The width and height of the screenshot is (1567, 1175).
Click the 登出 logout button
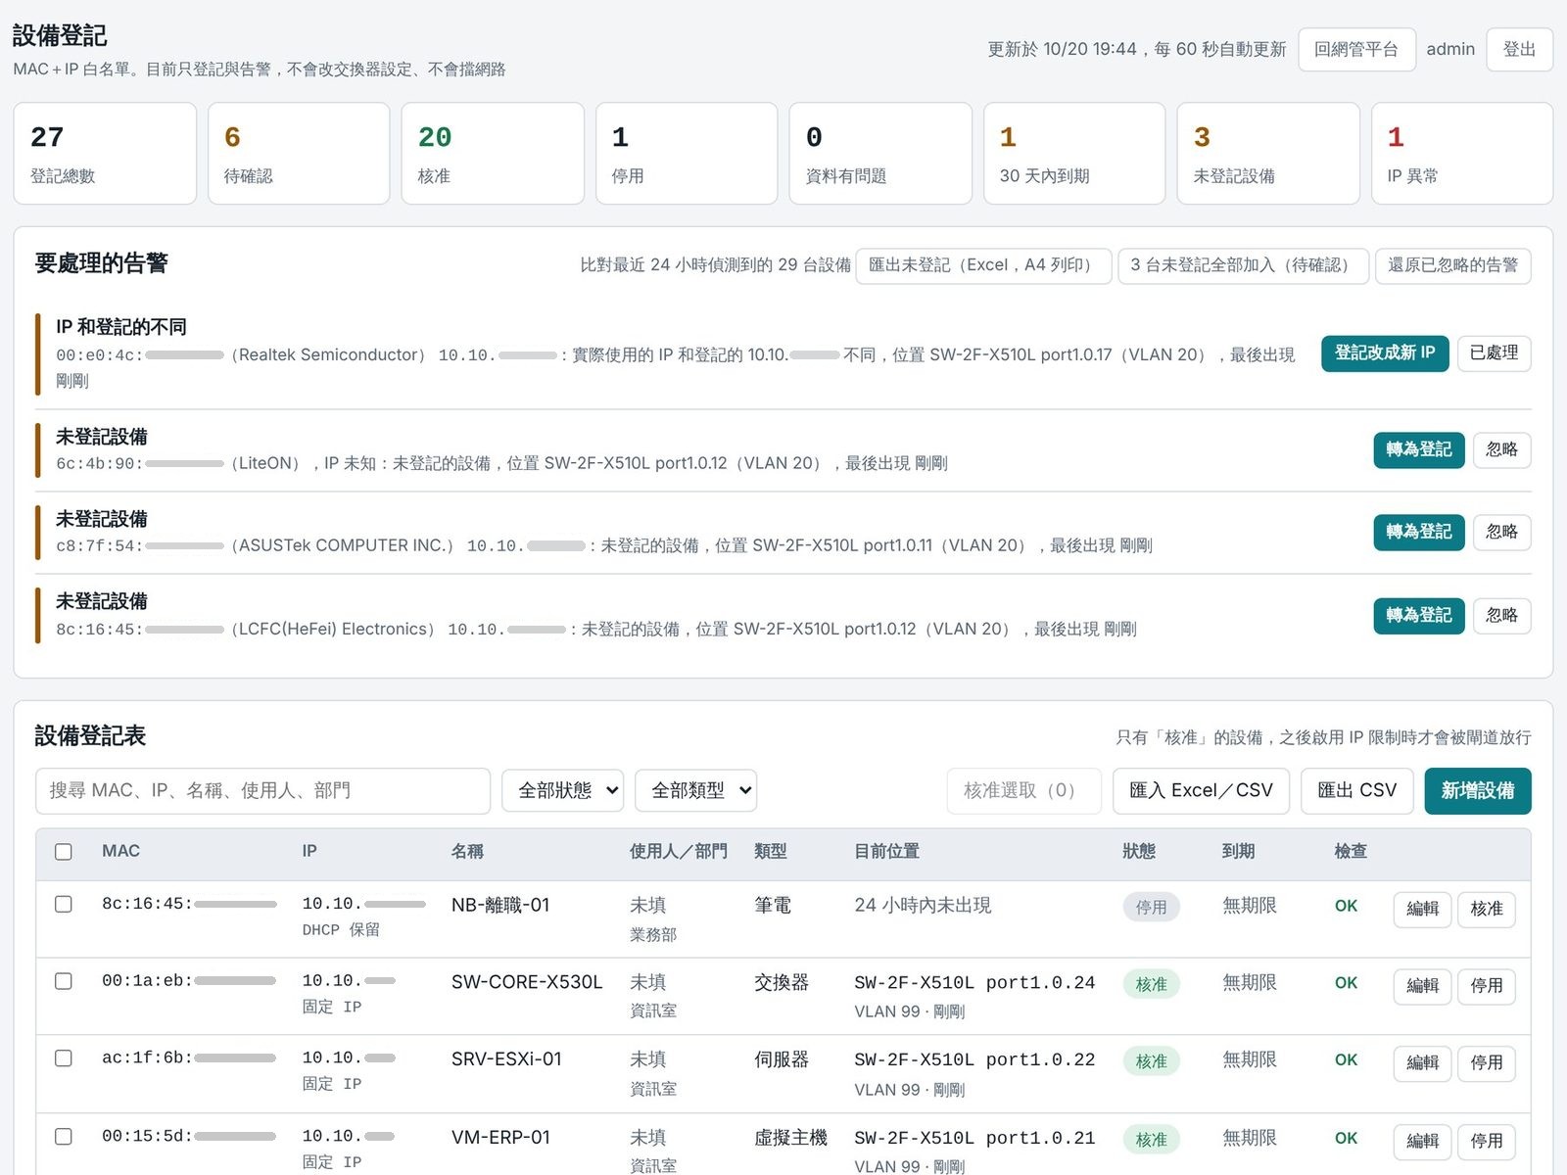(x=1519, y=49)
